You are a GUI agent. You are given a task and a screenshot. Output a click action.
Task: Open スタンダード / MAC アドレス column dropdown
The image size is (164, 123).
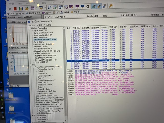[67, 17]
